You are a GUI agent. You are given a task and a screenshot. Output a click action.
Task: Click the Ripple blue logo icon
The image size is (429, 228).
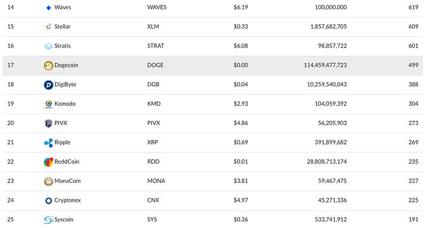[x=48, y=143]
